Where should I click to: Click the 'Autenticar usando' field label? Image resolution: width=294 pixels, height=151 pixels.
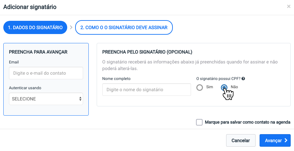click(25, 88)
